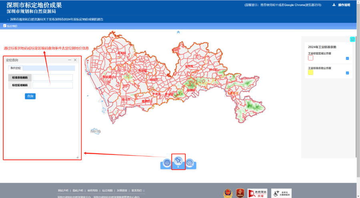Select the 条件定位 tab
The width and height of the screenshot is (360, 198).
click(16, 68)
